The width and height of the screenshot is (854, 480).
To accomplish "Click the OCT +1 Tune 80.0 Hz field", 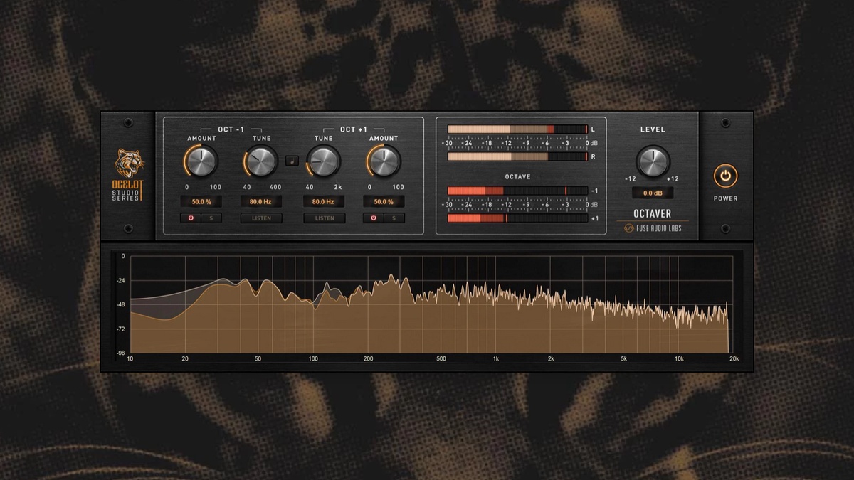I will 324,202.
